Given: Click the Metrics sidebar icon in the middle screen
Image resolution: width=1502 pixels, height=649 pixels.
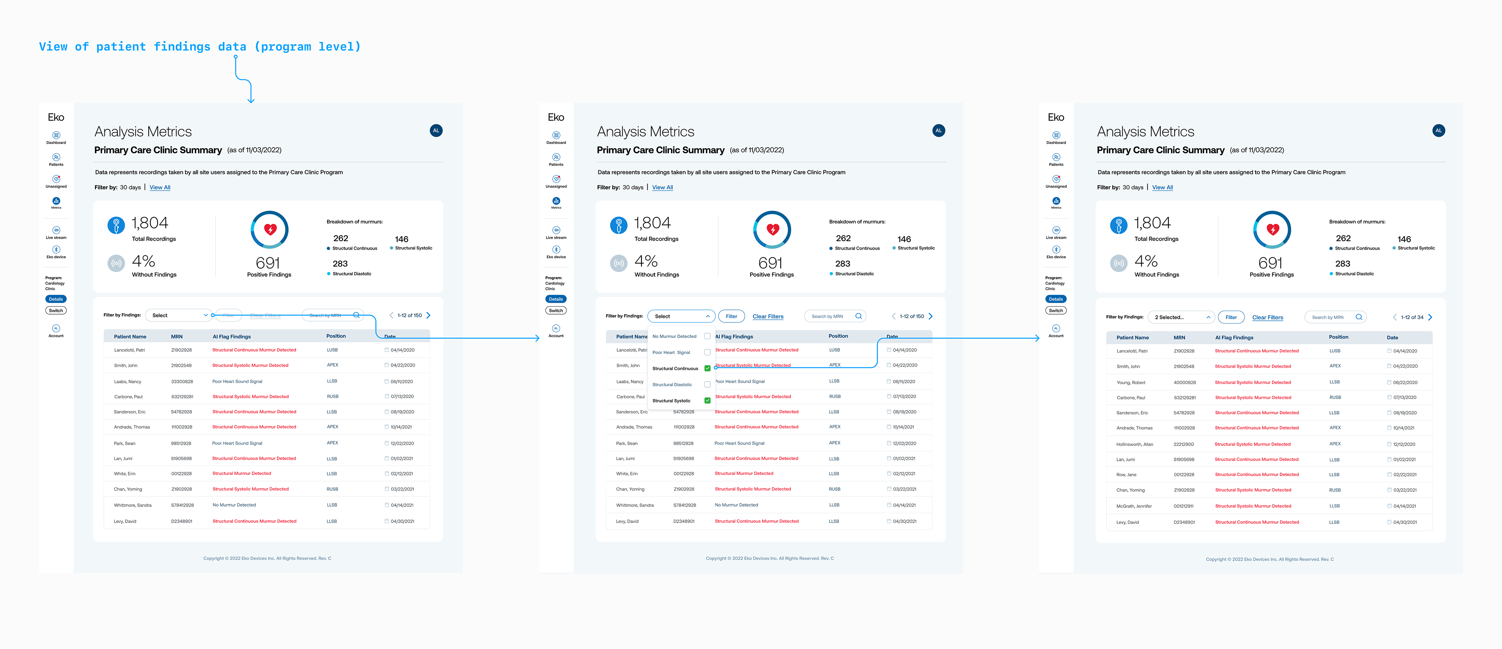Looking at the screenshot, I should pos(556,201).
